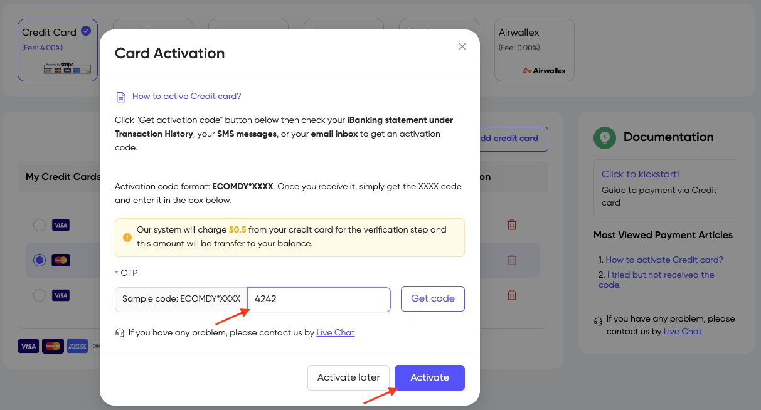
Task: Select the Credit Card payment method tab
Action: tap(57, 50)
